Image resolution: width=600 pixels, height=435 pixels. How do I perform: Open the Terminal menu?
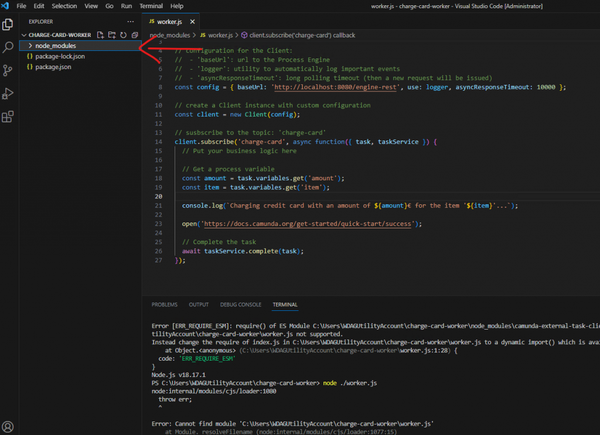(x=151, y=6)
